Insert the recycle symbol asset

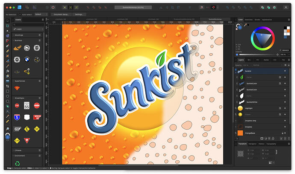(17, 163)
